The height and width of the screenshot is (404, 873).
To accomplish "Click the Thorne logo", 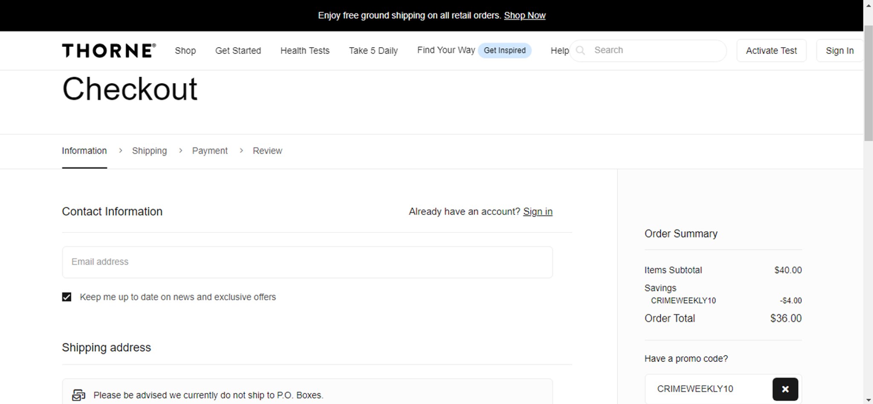I will point(109,50).
